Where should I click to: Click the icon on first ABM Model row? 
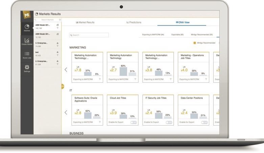[58, 25]
